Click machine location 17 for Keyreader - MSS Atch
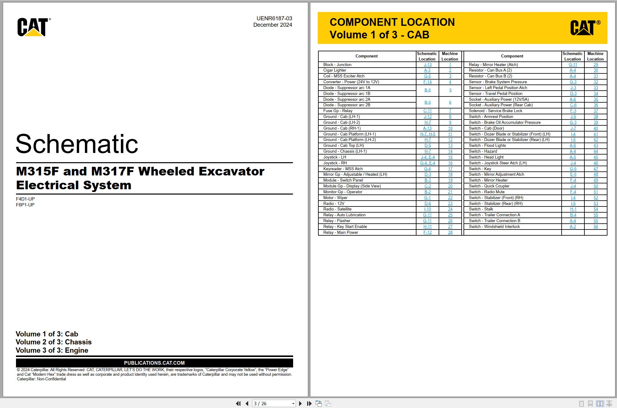The height and width of the screenshot is (408, 617). pyautogui.click(x=450, y=169)
